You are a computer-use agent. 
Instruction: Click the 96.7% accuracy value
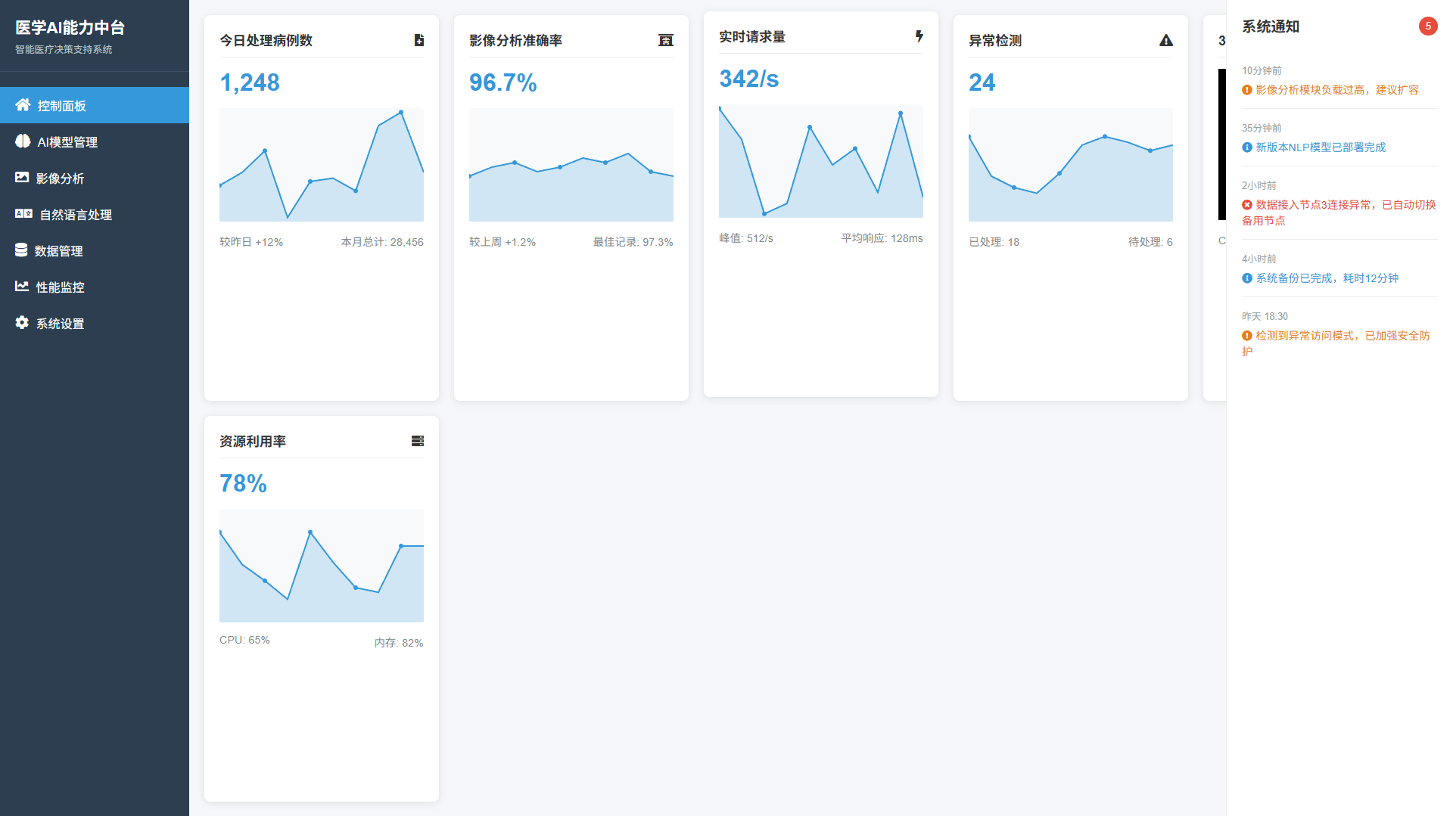click(x=502, y=82)
